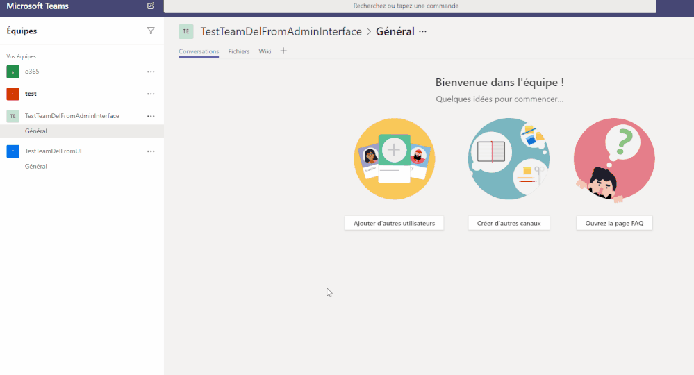Click Ajouter d'autres utilisateurs button
694x375 pixels.
click(395, 224)
